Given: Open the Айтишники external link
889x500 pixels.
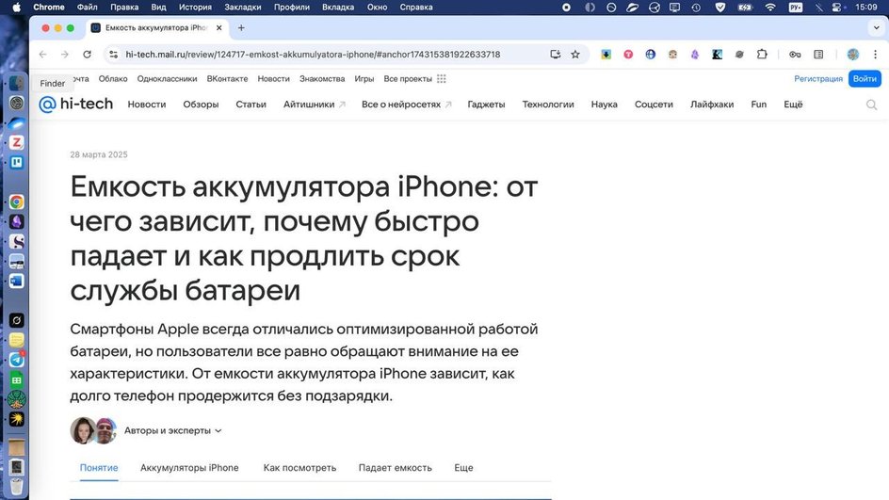Looking at the screenshot, I should (315, 105).
